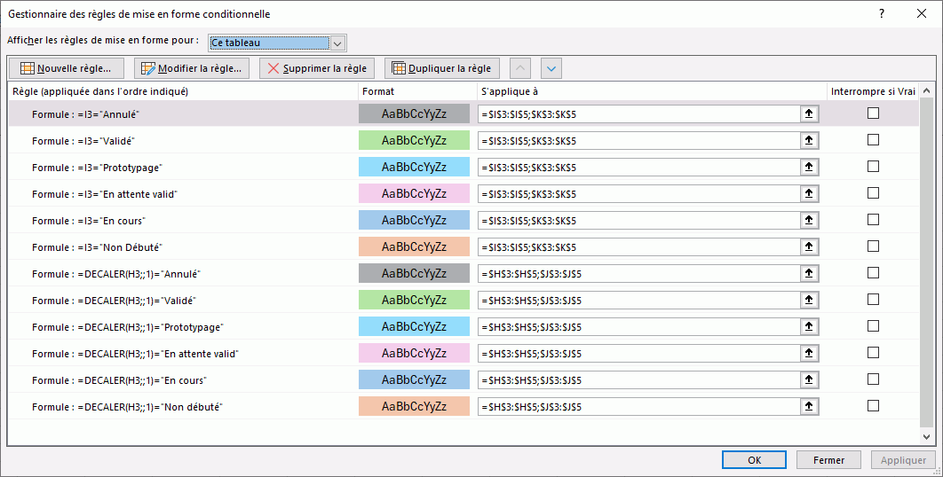Edit range field of DECALER "Annulé" rule

pos(639,273)
